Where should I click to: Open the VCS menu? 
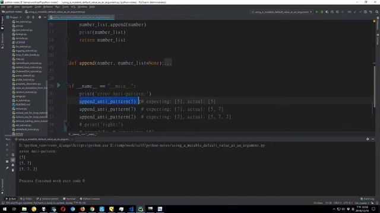[73, 7]
